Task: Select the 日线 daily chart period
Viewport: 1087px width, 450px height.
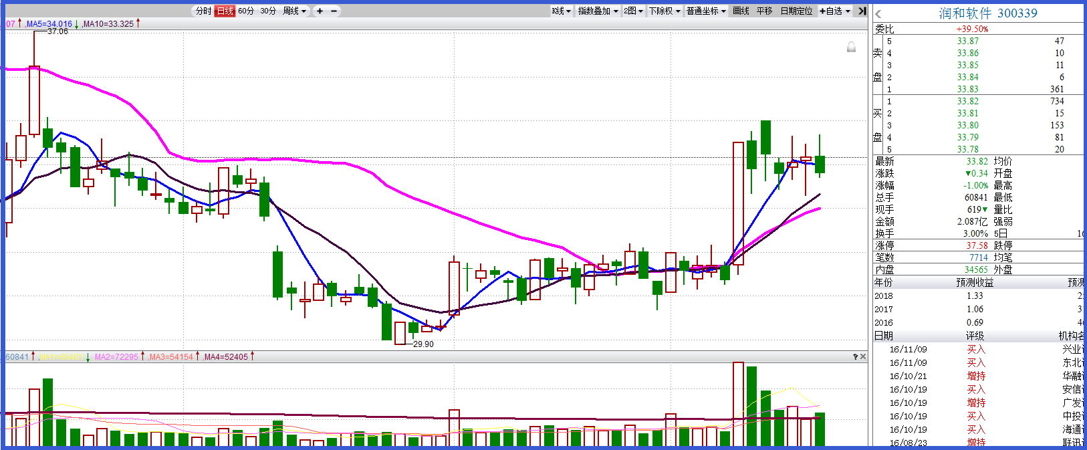Action: 225,11
